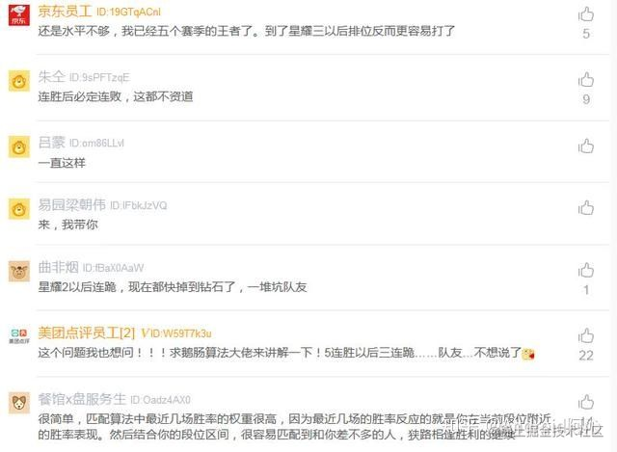Open 曲非烟's pig avatar

pyautogui.click(x=19, y=271)
